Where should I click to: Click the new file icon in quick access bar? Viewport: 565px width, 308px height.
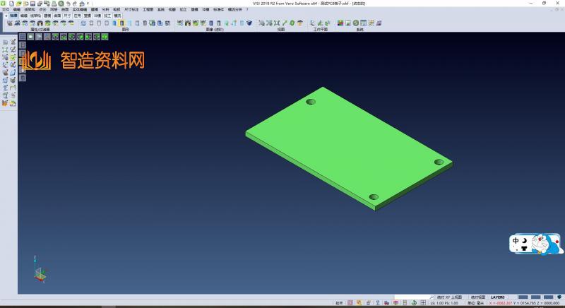pos(11,4)
